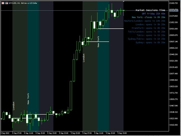
Task: Click the 19955.560 price scale label
Action: point(174,80)
